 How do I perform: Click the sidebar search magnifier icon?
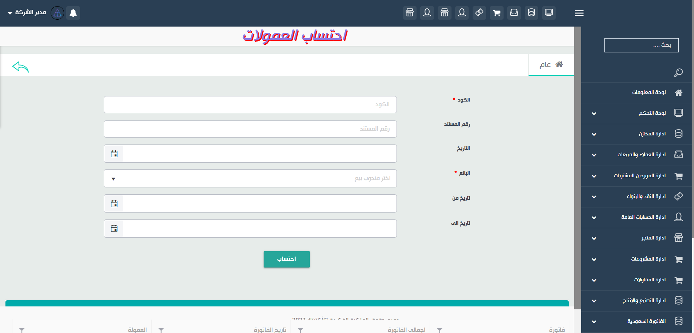click(678, 73)
